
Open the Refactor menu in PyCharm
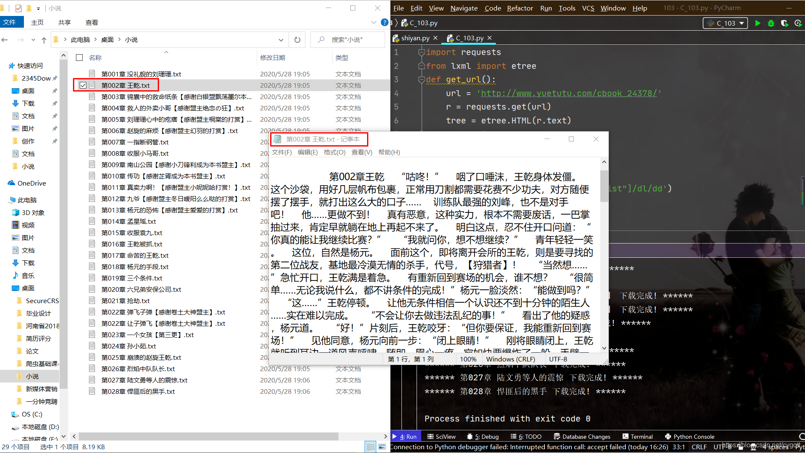[520, 8]
